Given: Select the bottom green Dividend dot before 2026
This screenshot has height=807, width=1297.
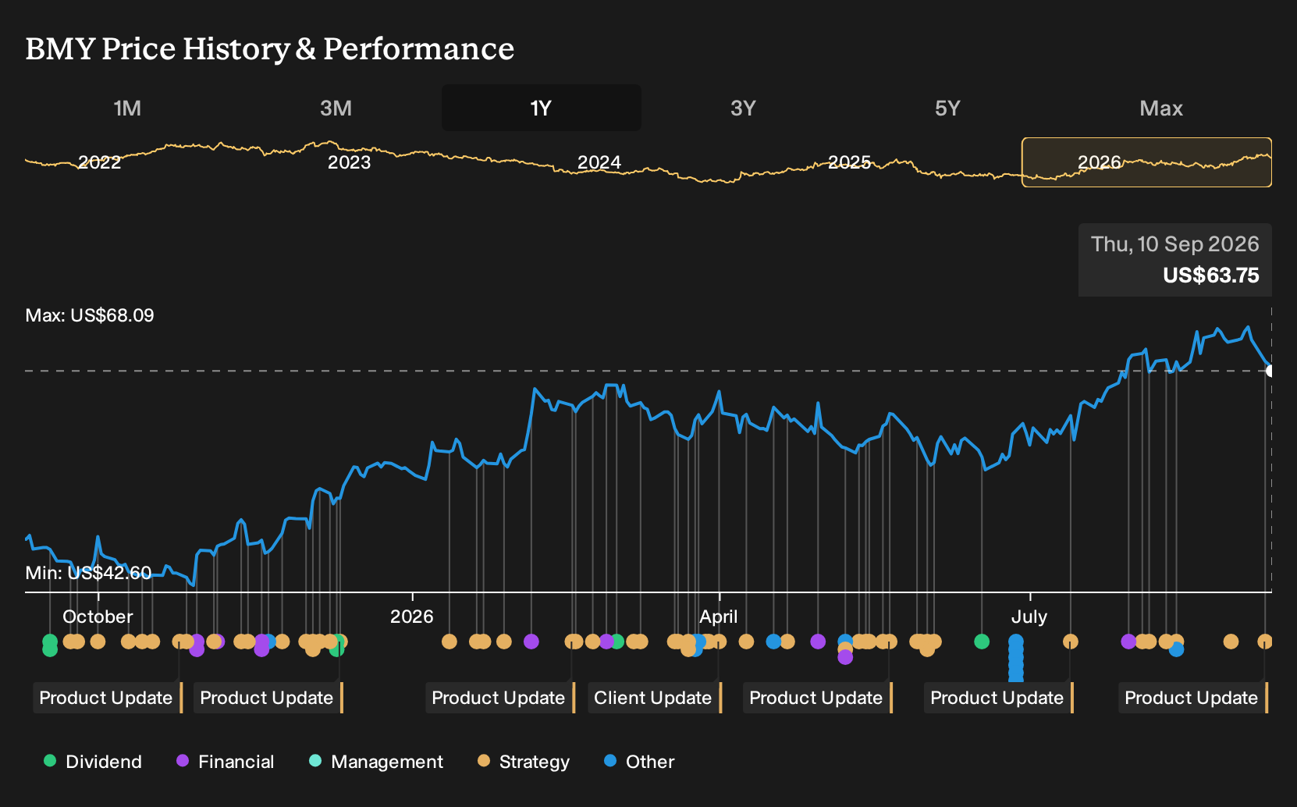Looking at the screenshot, I should click(336, 649).
